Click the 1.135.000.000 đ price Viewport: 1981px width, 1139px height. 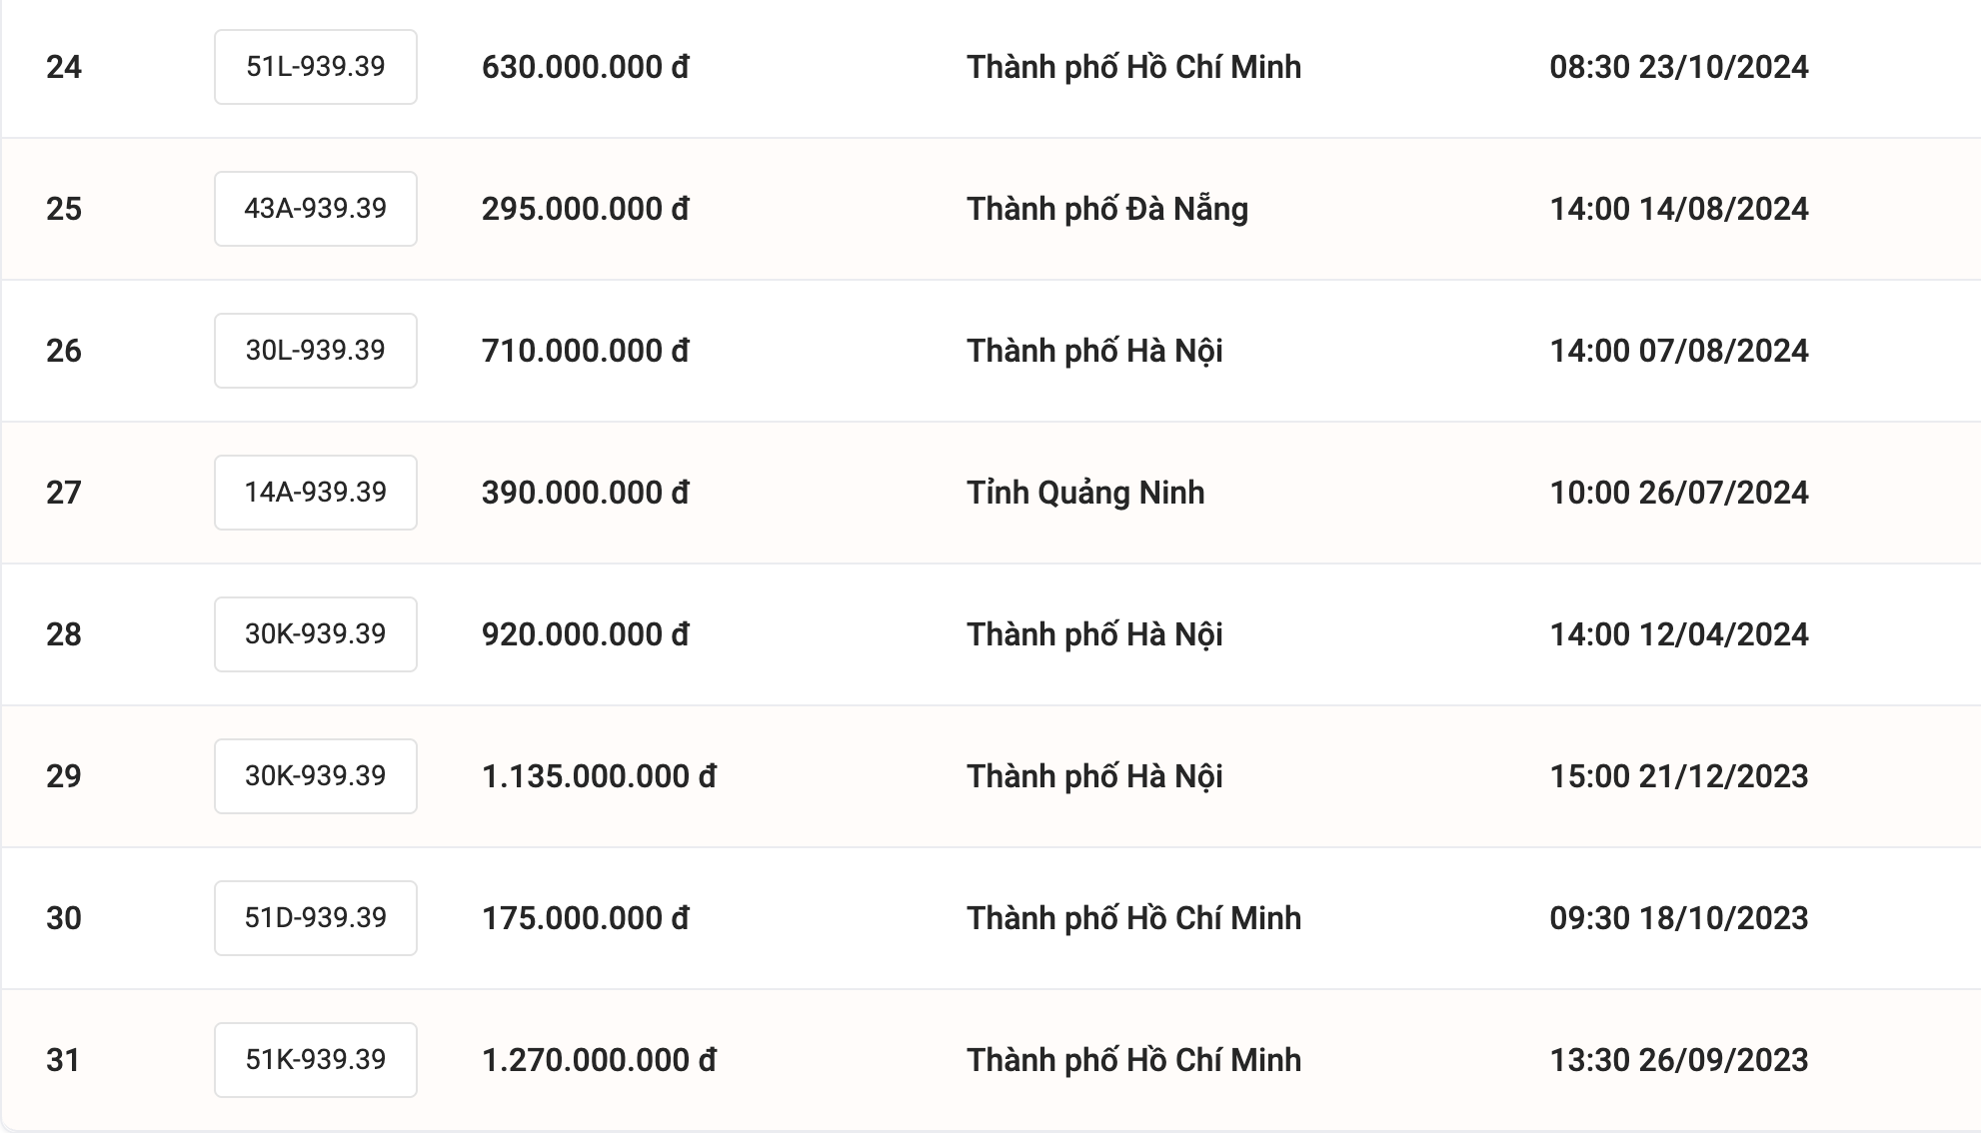point(599,776)
